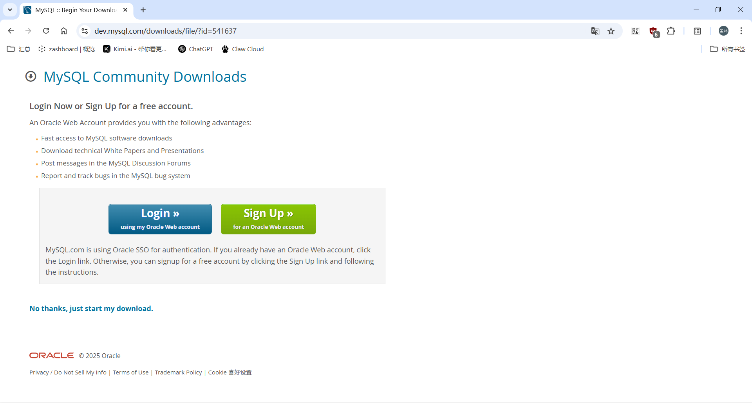
Task: Open the 所有书签 bookmarks folder
Action: pos(727,49)
